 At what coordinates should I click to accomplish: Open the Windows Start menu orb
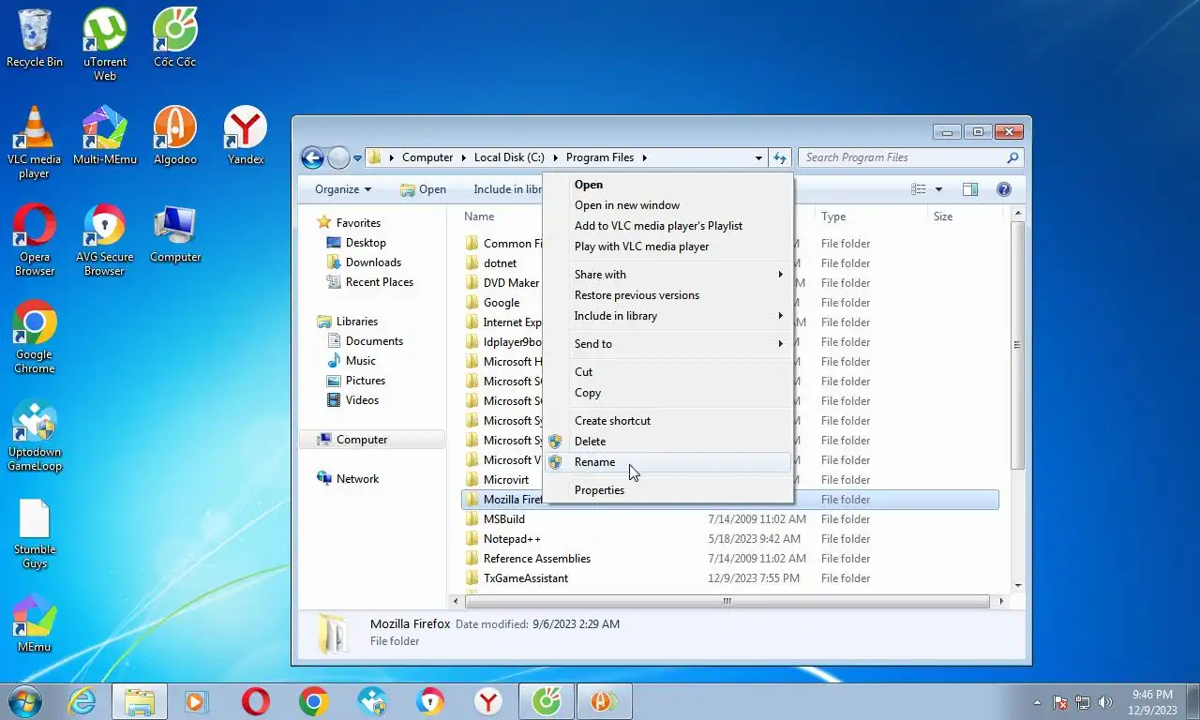click(x=24, y=701)
